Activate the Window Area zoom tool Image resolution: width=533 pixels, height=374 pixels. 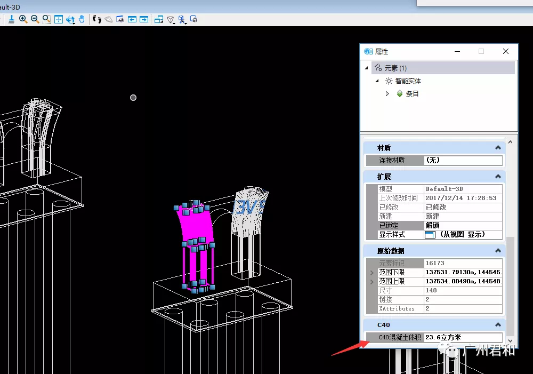point(46,19)
